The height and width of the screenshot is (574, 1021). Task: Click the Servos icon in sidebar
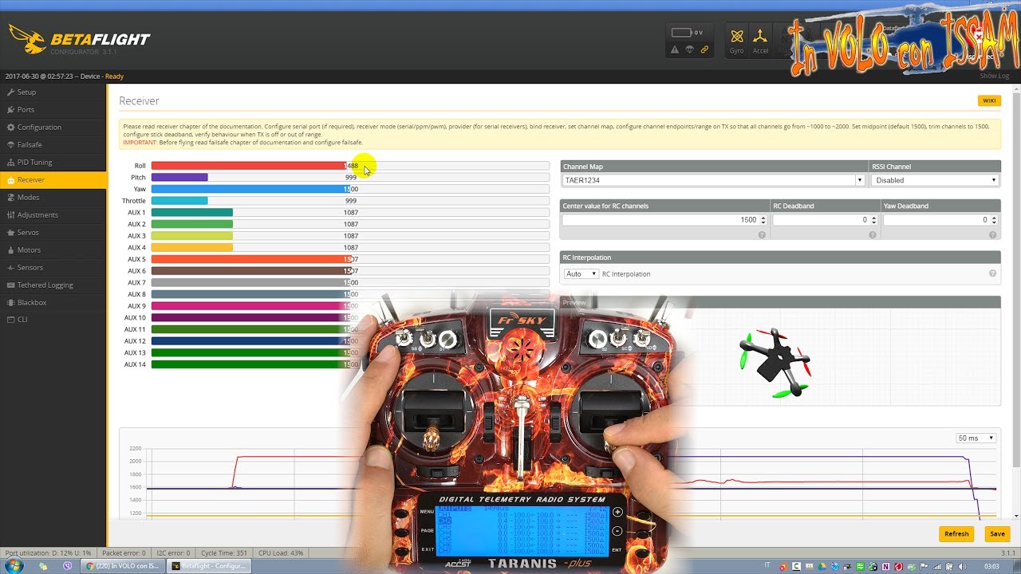(x=10, y=232)
